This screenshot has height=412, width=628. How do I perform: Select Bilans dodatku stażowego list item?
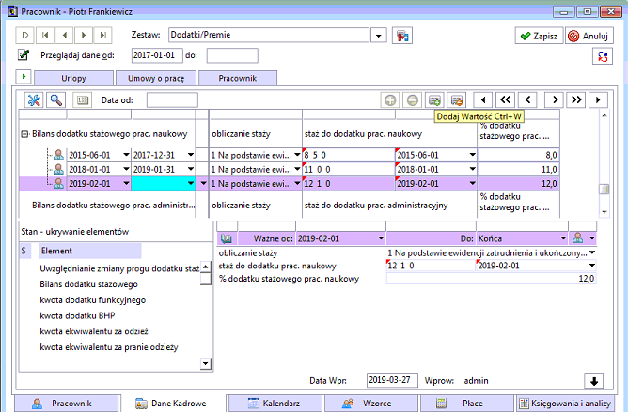[x=89, y=284]
